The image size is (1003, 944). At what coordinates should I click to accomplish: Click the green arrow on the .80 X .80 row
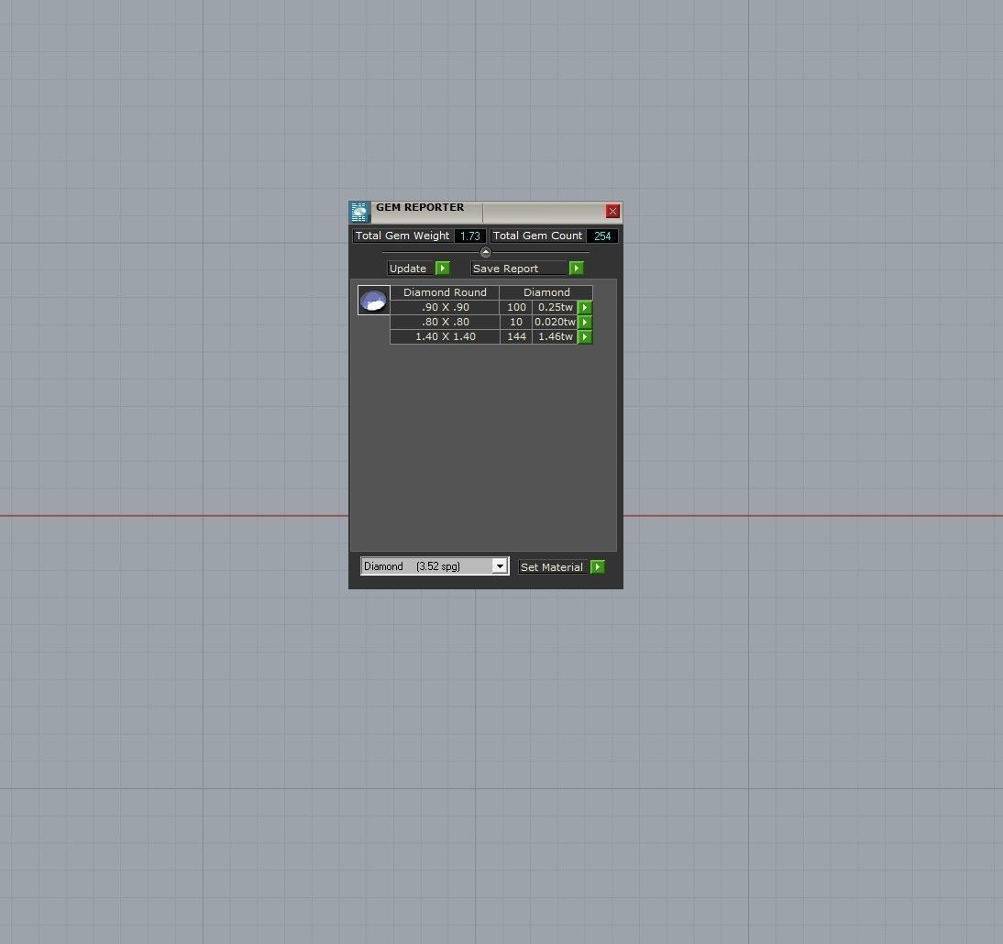585,322
